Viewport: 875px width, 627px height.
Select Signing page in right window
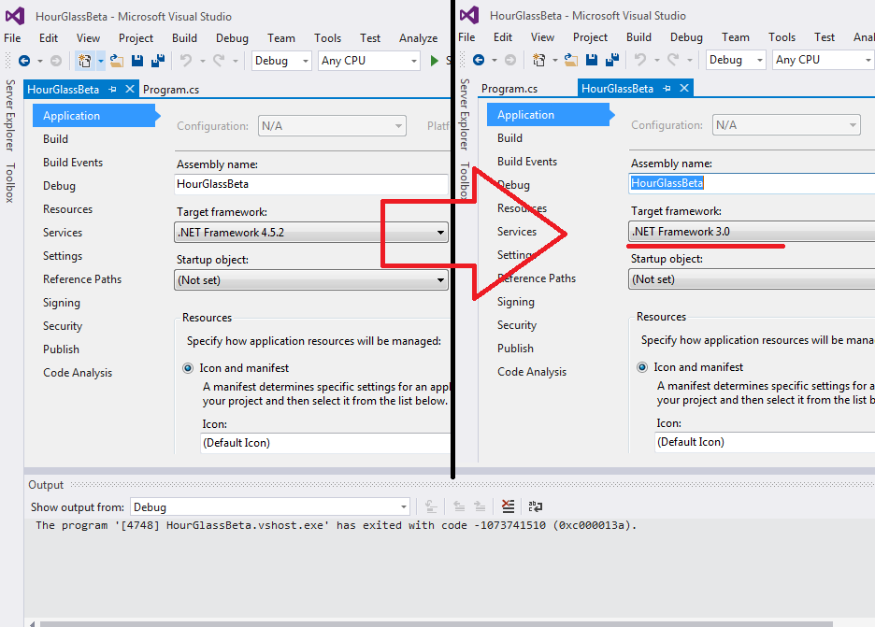516,302
